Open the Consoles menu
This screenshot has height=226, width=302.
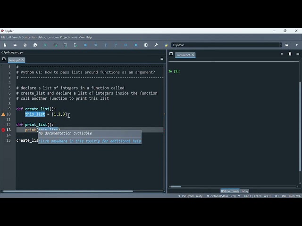53,37
